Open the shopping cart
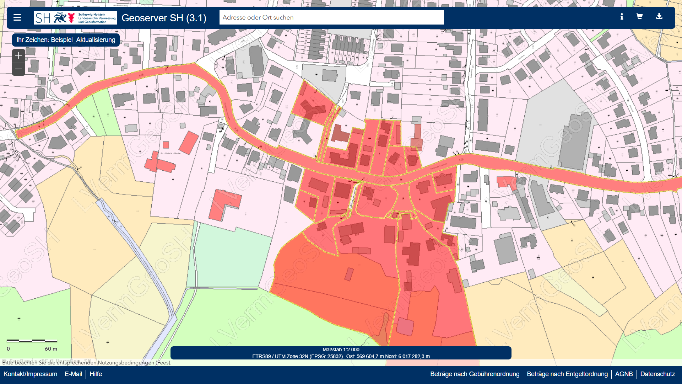This screenshot has height=384, width=682. 639,16
